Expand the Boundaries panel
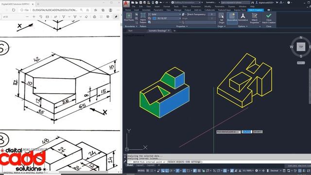This screenshot has height=175, width=311. [x=131, y=26]
